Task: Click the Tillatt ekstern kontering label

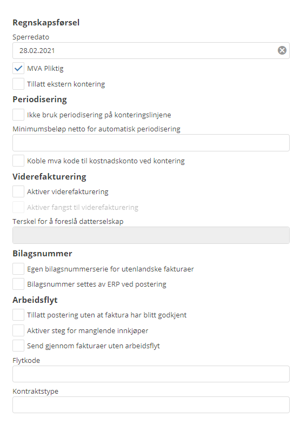Action: click(66, 84)
